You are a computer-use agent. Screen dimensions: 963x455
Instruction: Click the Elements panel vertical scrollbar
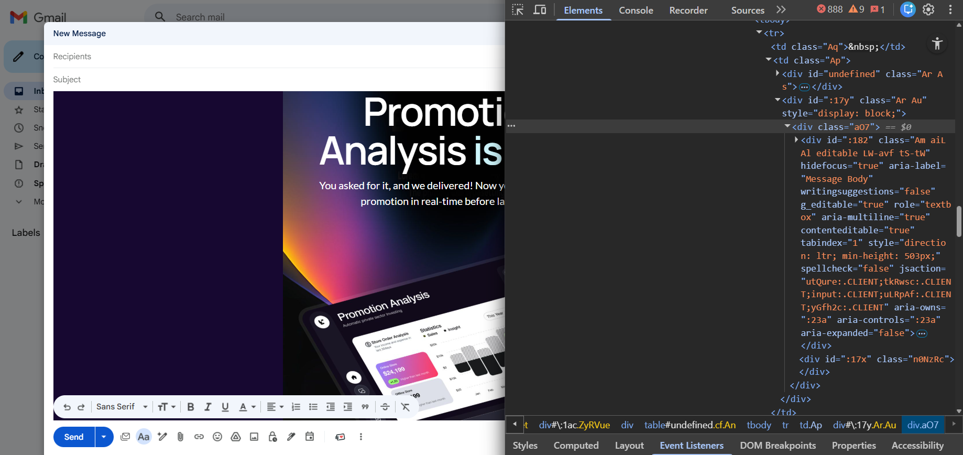click(x=959, y=221)
